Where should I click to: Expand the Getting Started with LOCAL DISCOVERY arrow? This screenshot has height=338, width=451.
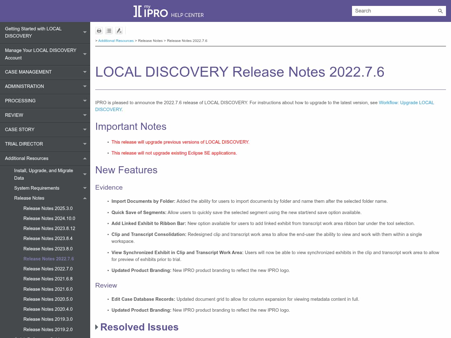[x=85, y=32]
